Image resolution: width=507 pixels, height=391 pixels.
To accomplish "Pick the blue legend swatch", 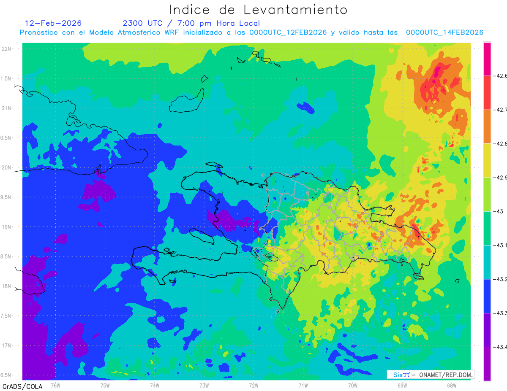I will point(487,296).
